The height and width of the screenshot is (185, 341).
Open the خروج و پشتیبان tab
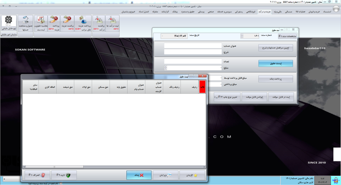tap(128, 12)
